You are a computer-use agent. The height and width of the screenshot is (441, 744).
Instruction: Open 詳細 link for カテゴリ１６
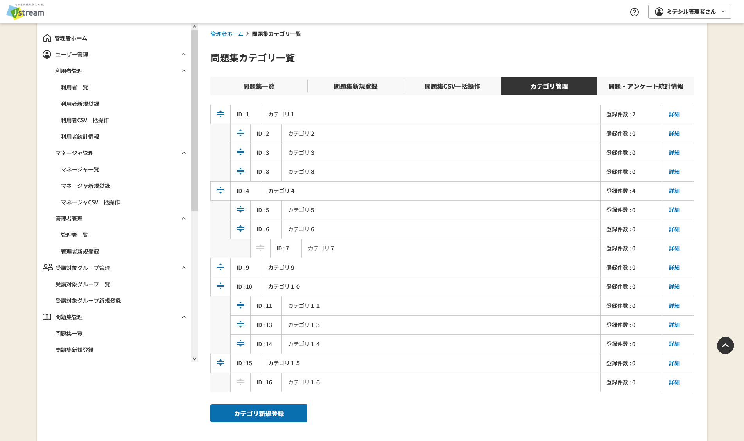point(674,382)
